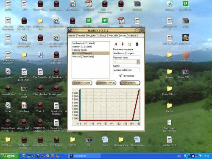Create new server entry page icon
The image size is (212, 159).
tap(130, 44)
